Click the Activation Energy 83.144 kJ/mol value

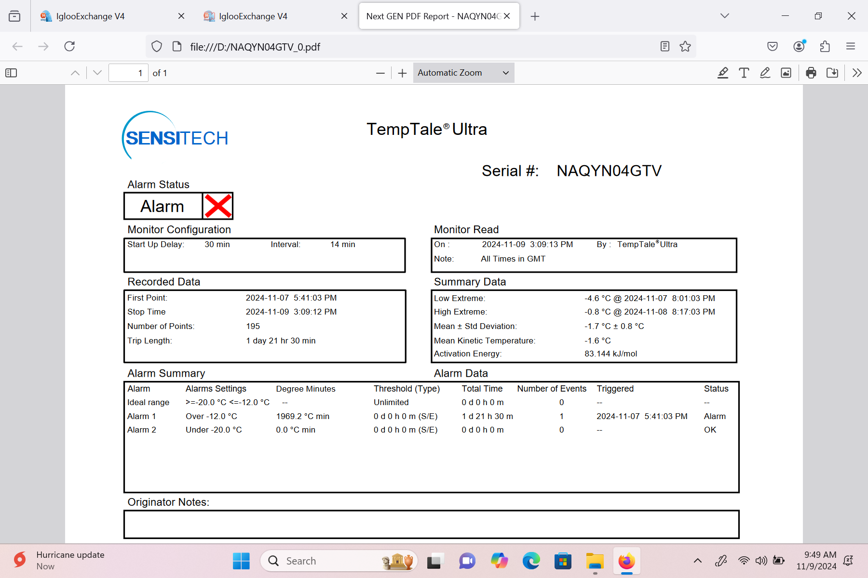pyautogui.click(x=610, y=354)
